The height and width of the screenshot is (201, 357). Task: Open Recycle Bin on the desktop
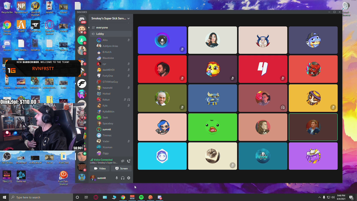tap(7, 7)
